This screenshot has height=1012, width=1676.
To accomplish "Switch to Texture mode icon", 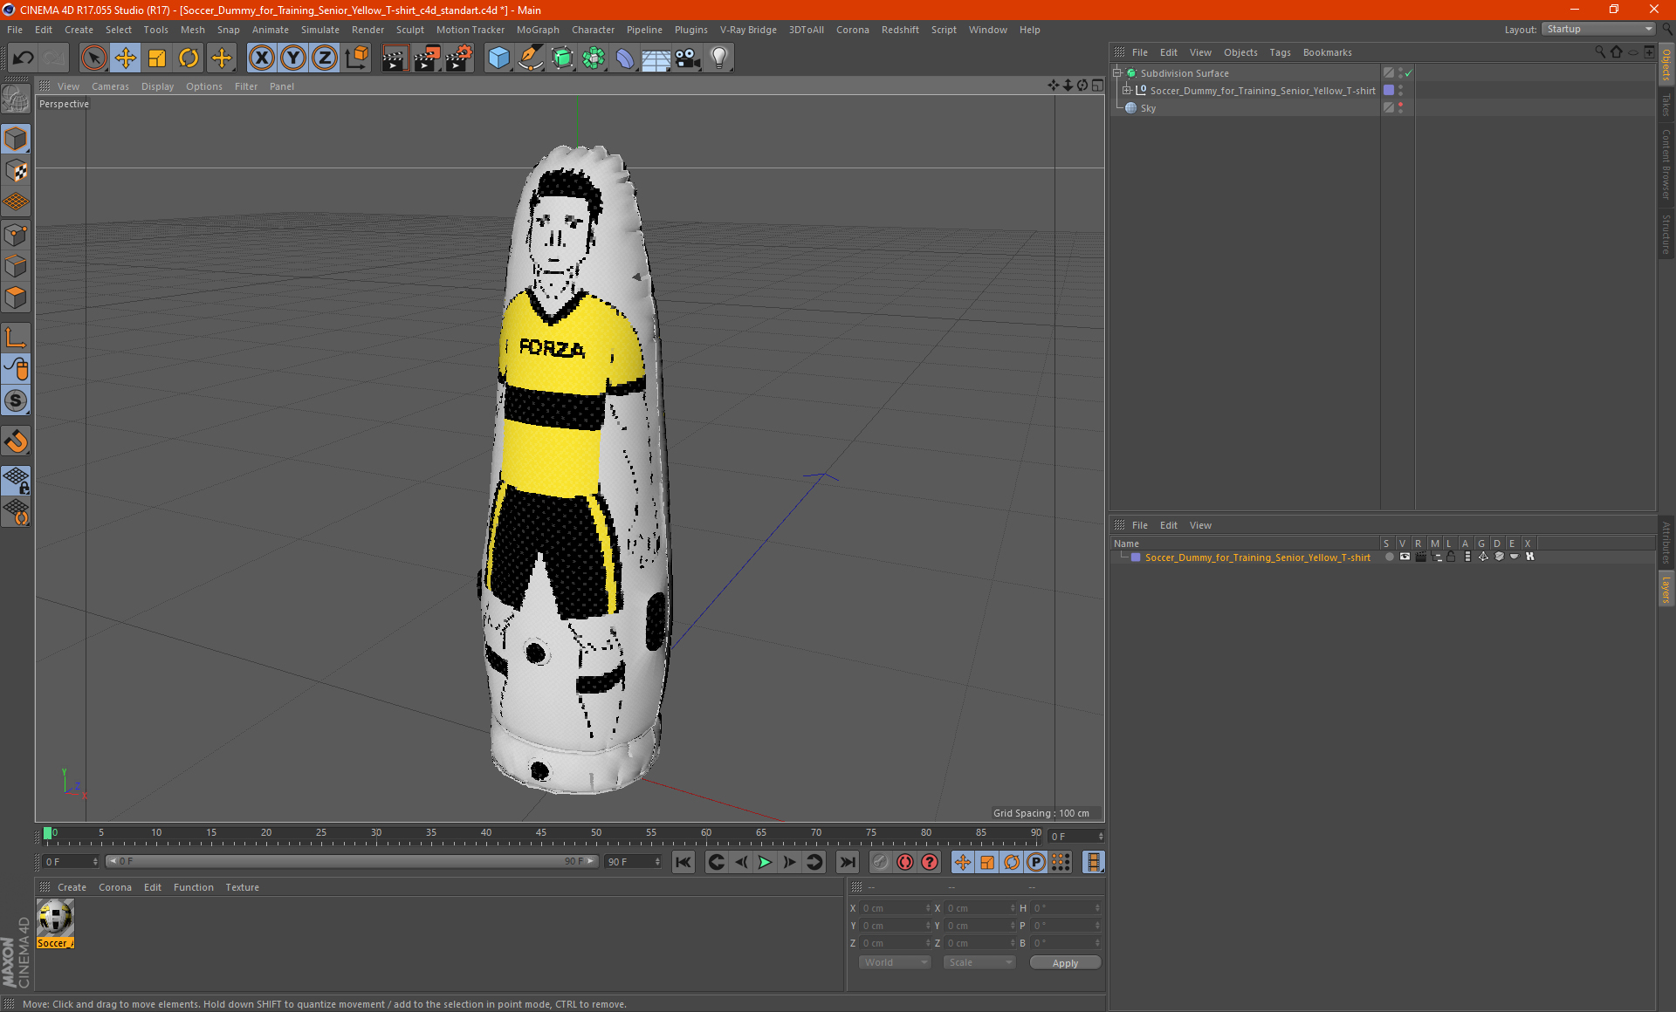I will point(16,171).
